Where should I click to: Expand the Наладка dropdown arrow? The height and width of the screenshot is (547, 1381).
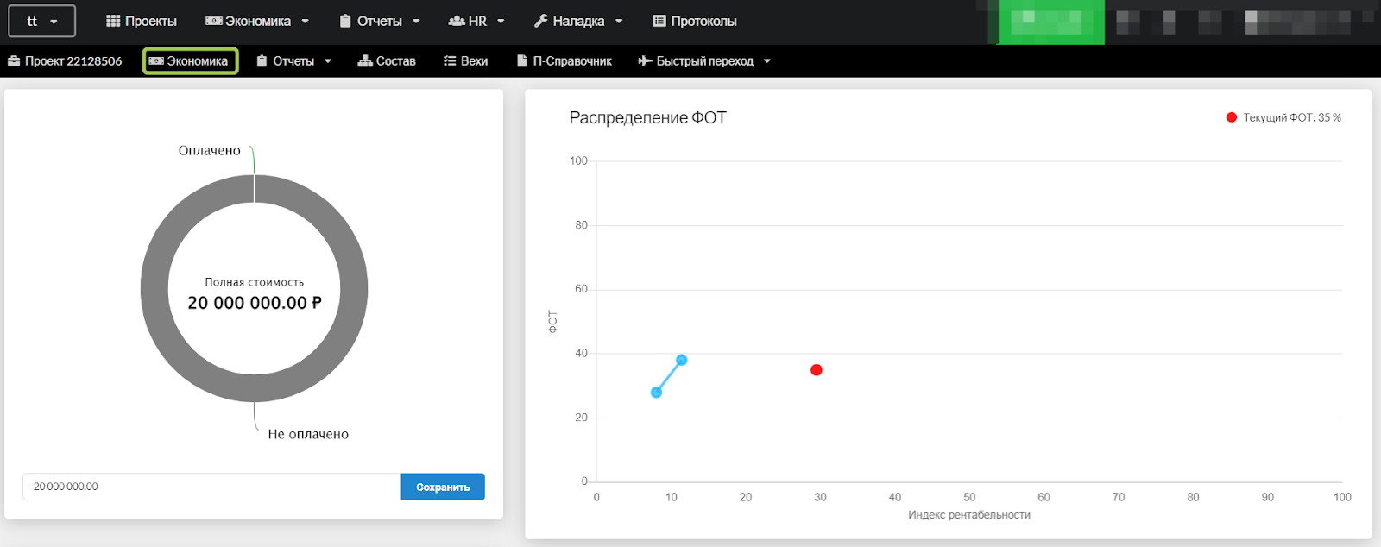(619, 22)
